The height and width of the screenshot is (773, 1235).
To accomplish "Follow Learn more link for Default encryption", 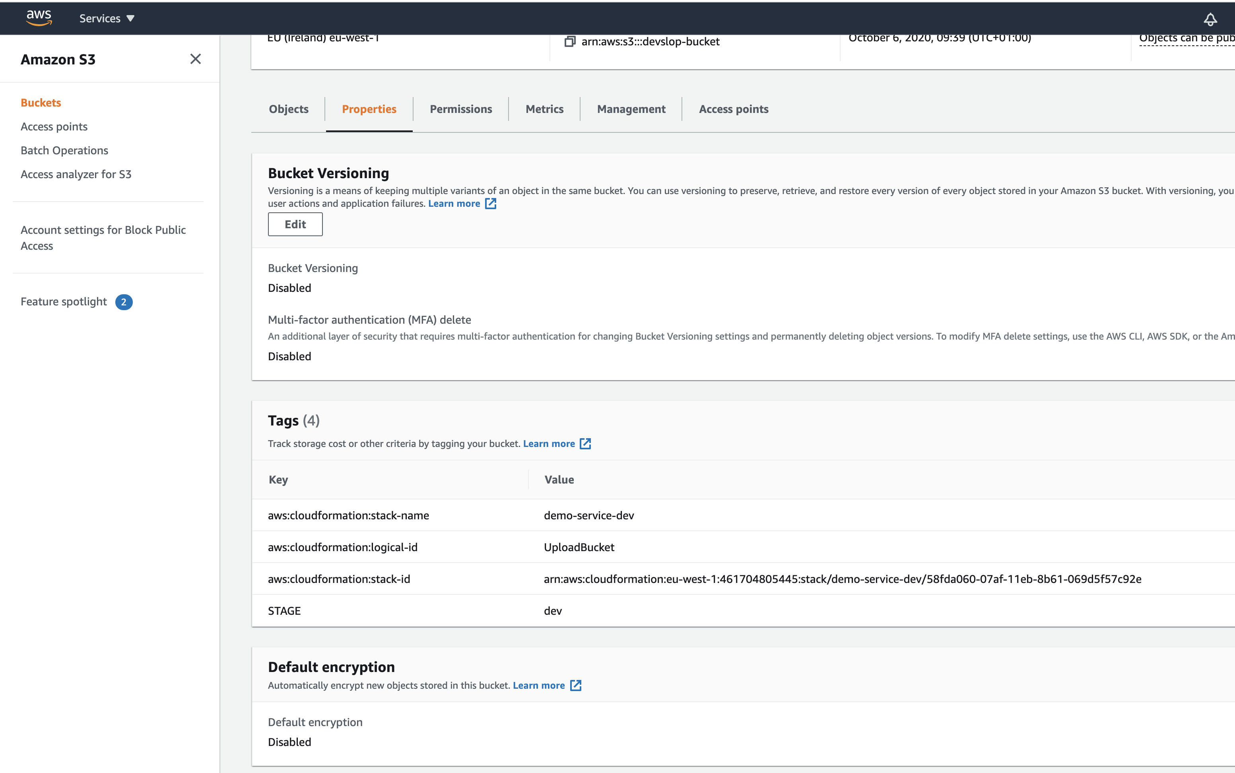I will [539, 686].
